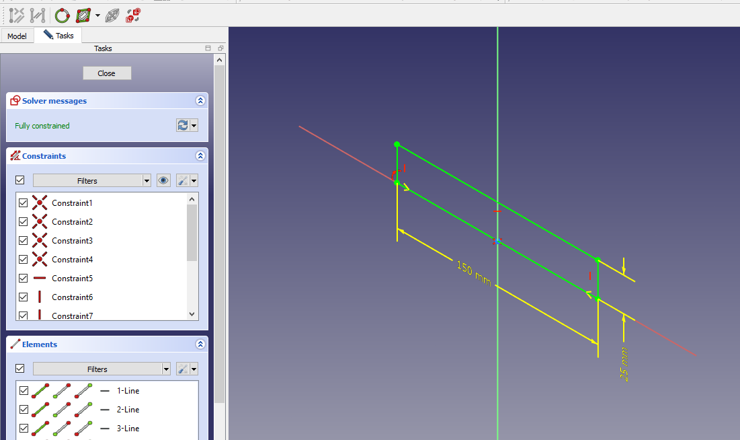740x440 pixels.
Task: Click the edge icon of 3-Line
Action: point(40,429)
